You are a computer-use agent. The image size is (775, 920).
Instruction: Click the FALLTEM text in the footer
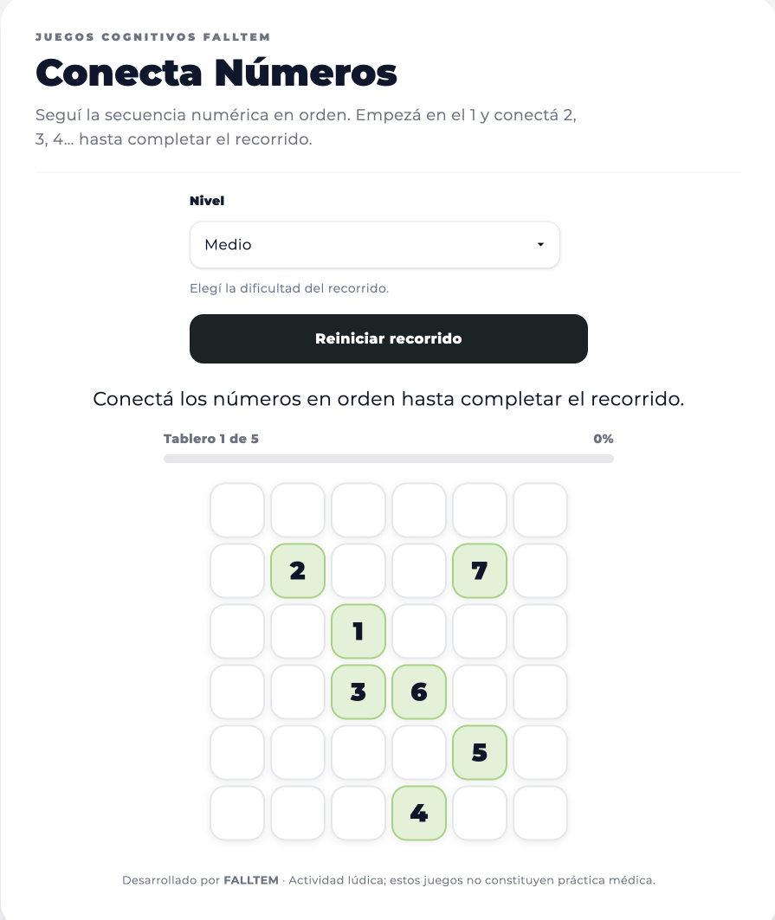251,880
